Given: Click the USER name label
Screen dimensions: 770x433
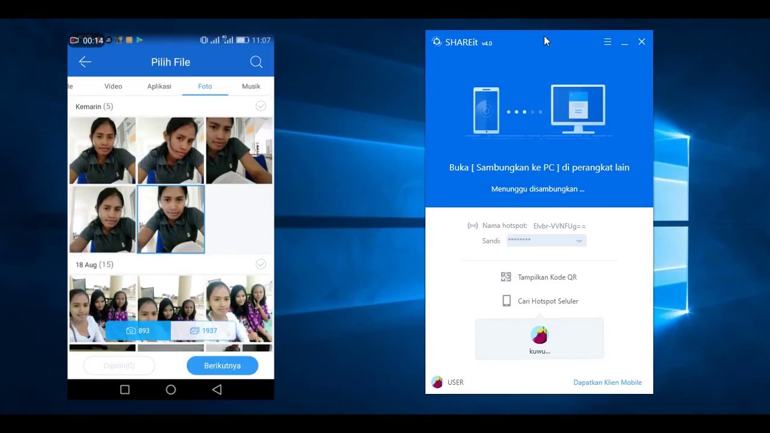Looking at the screenshot, I should click(455, 382).
